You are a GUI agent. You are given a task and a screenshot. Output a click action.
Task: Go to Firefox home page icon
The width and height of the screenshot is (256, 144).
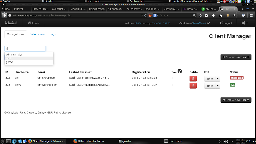(220, 15)
